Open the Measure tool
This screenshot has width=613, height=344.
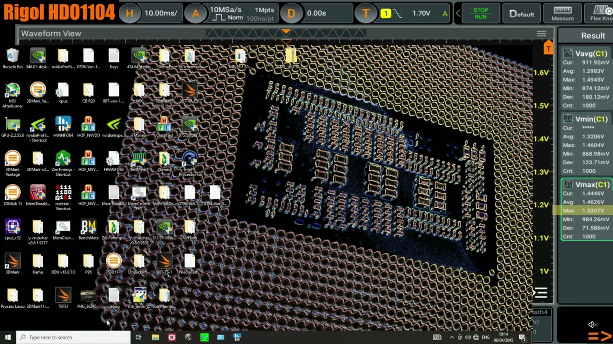tap(562, 13)
